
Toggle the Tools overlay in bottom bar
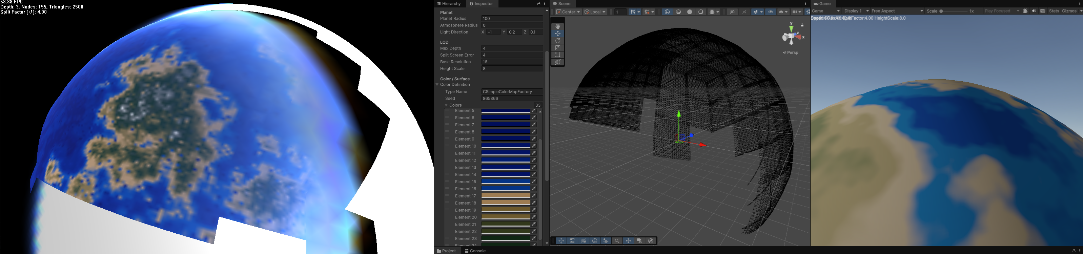click(561, 241)
